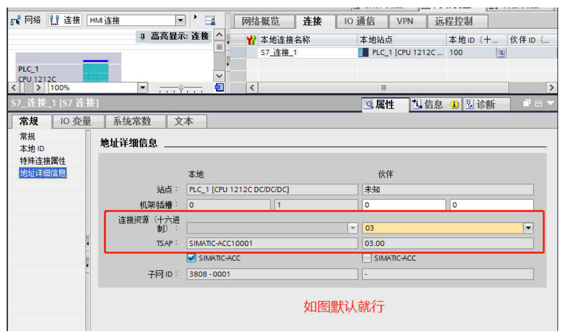
Task: Select 常规 in the navigation tree
Action: pyautogui.click(x=27, y=136)
